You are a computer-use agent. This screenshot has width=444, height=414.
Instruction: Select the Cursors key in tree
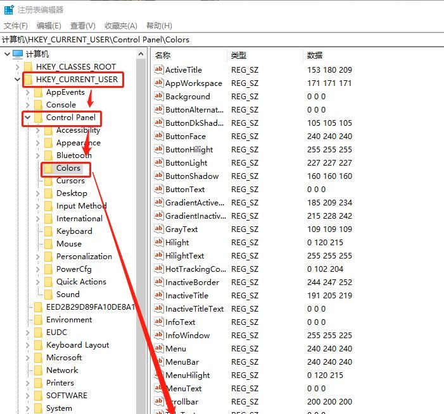[70, 181]
